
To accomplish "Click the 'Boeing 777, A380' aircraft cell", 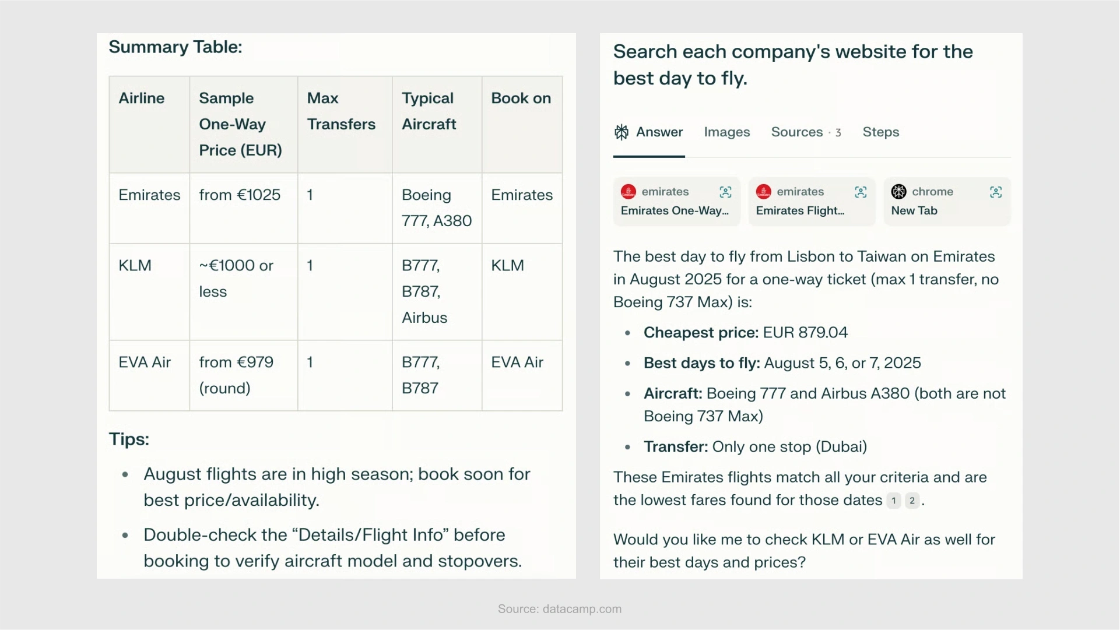I will (437, 208).
